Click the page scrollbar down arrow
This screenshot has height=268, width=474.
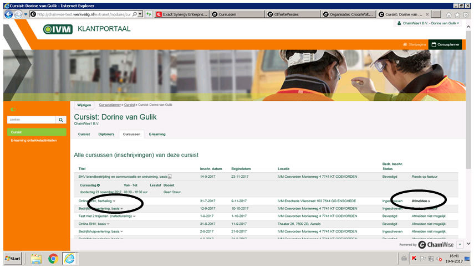[468, 244]
